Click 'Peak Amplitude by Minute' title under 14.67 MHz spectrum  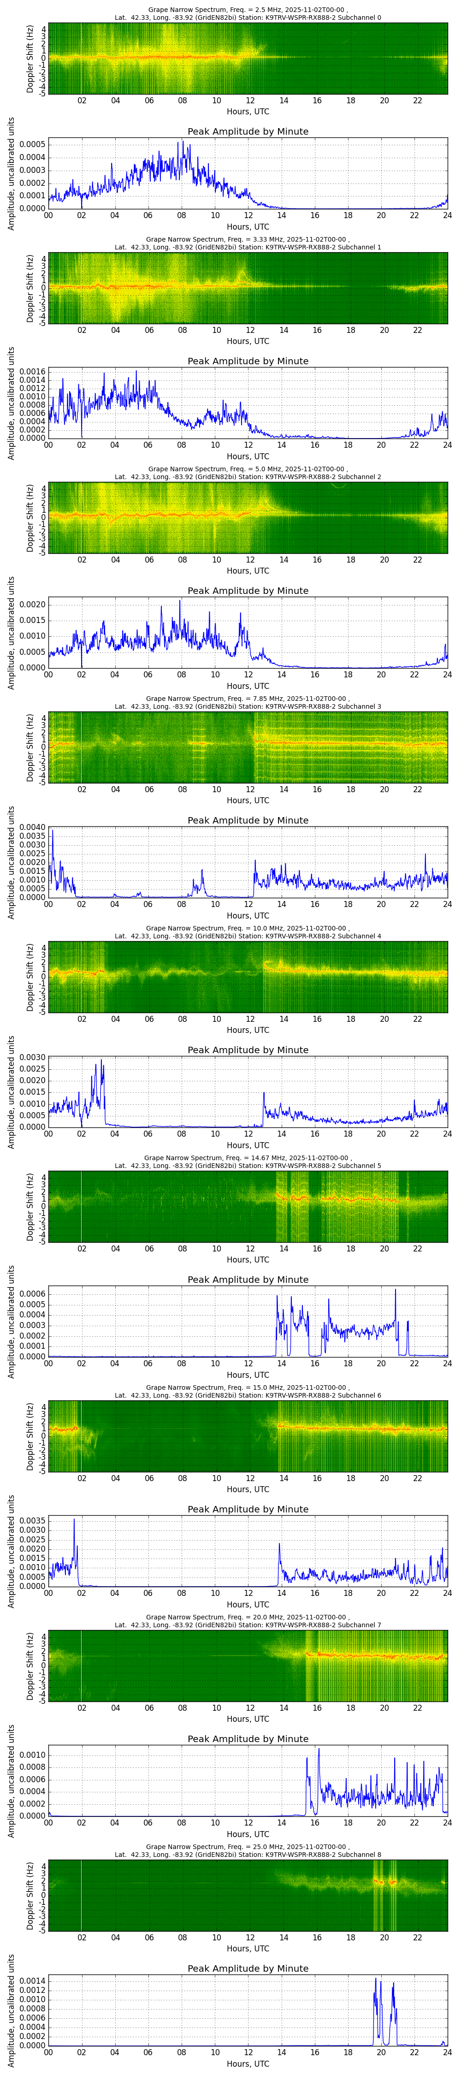point(248,1279)
